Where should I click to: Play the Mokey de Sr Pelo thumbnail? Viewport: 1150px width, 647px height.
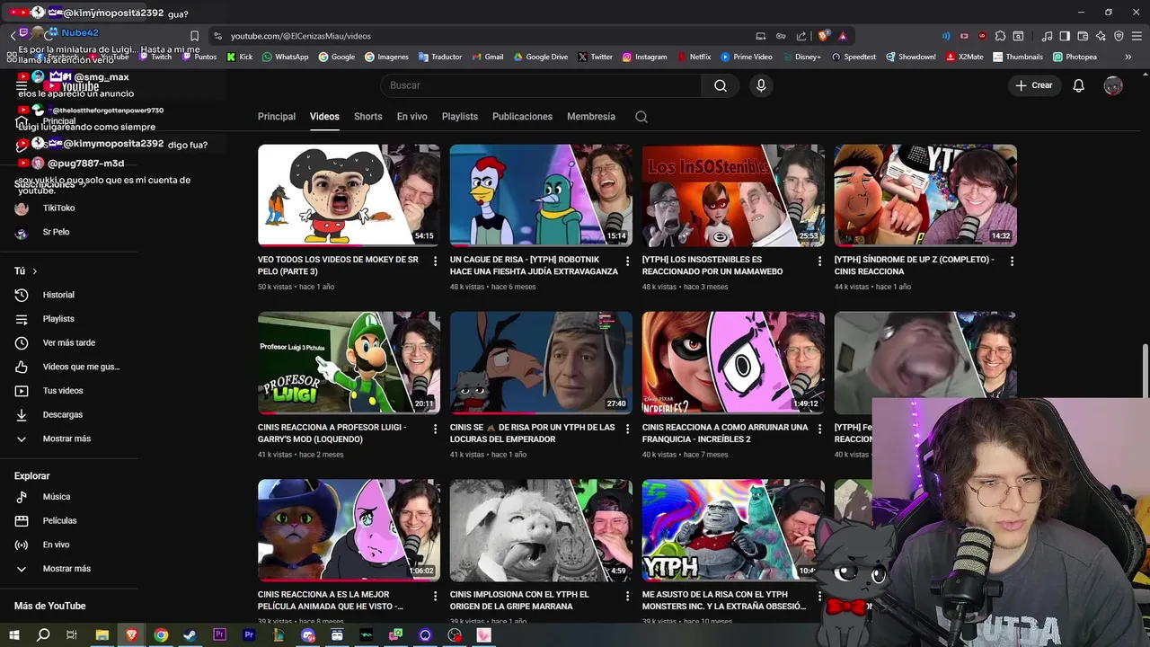click(x=349, y=195)
